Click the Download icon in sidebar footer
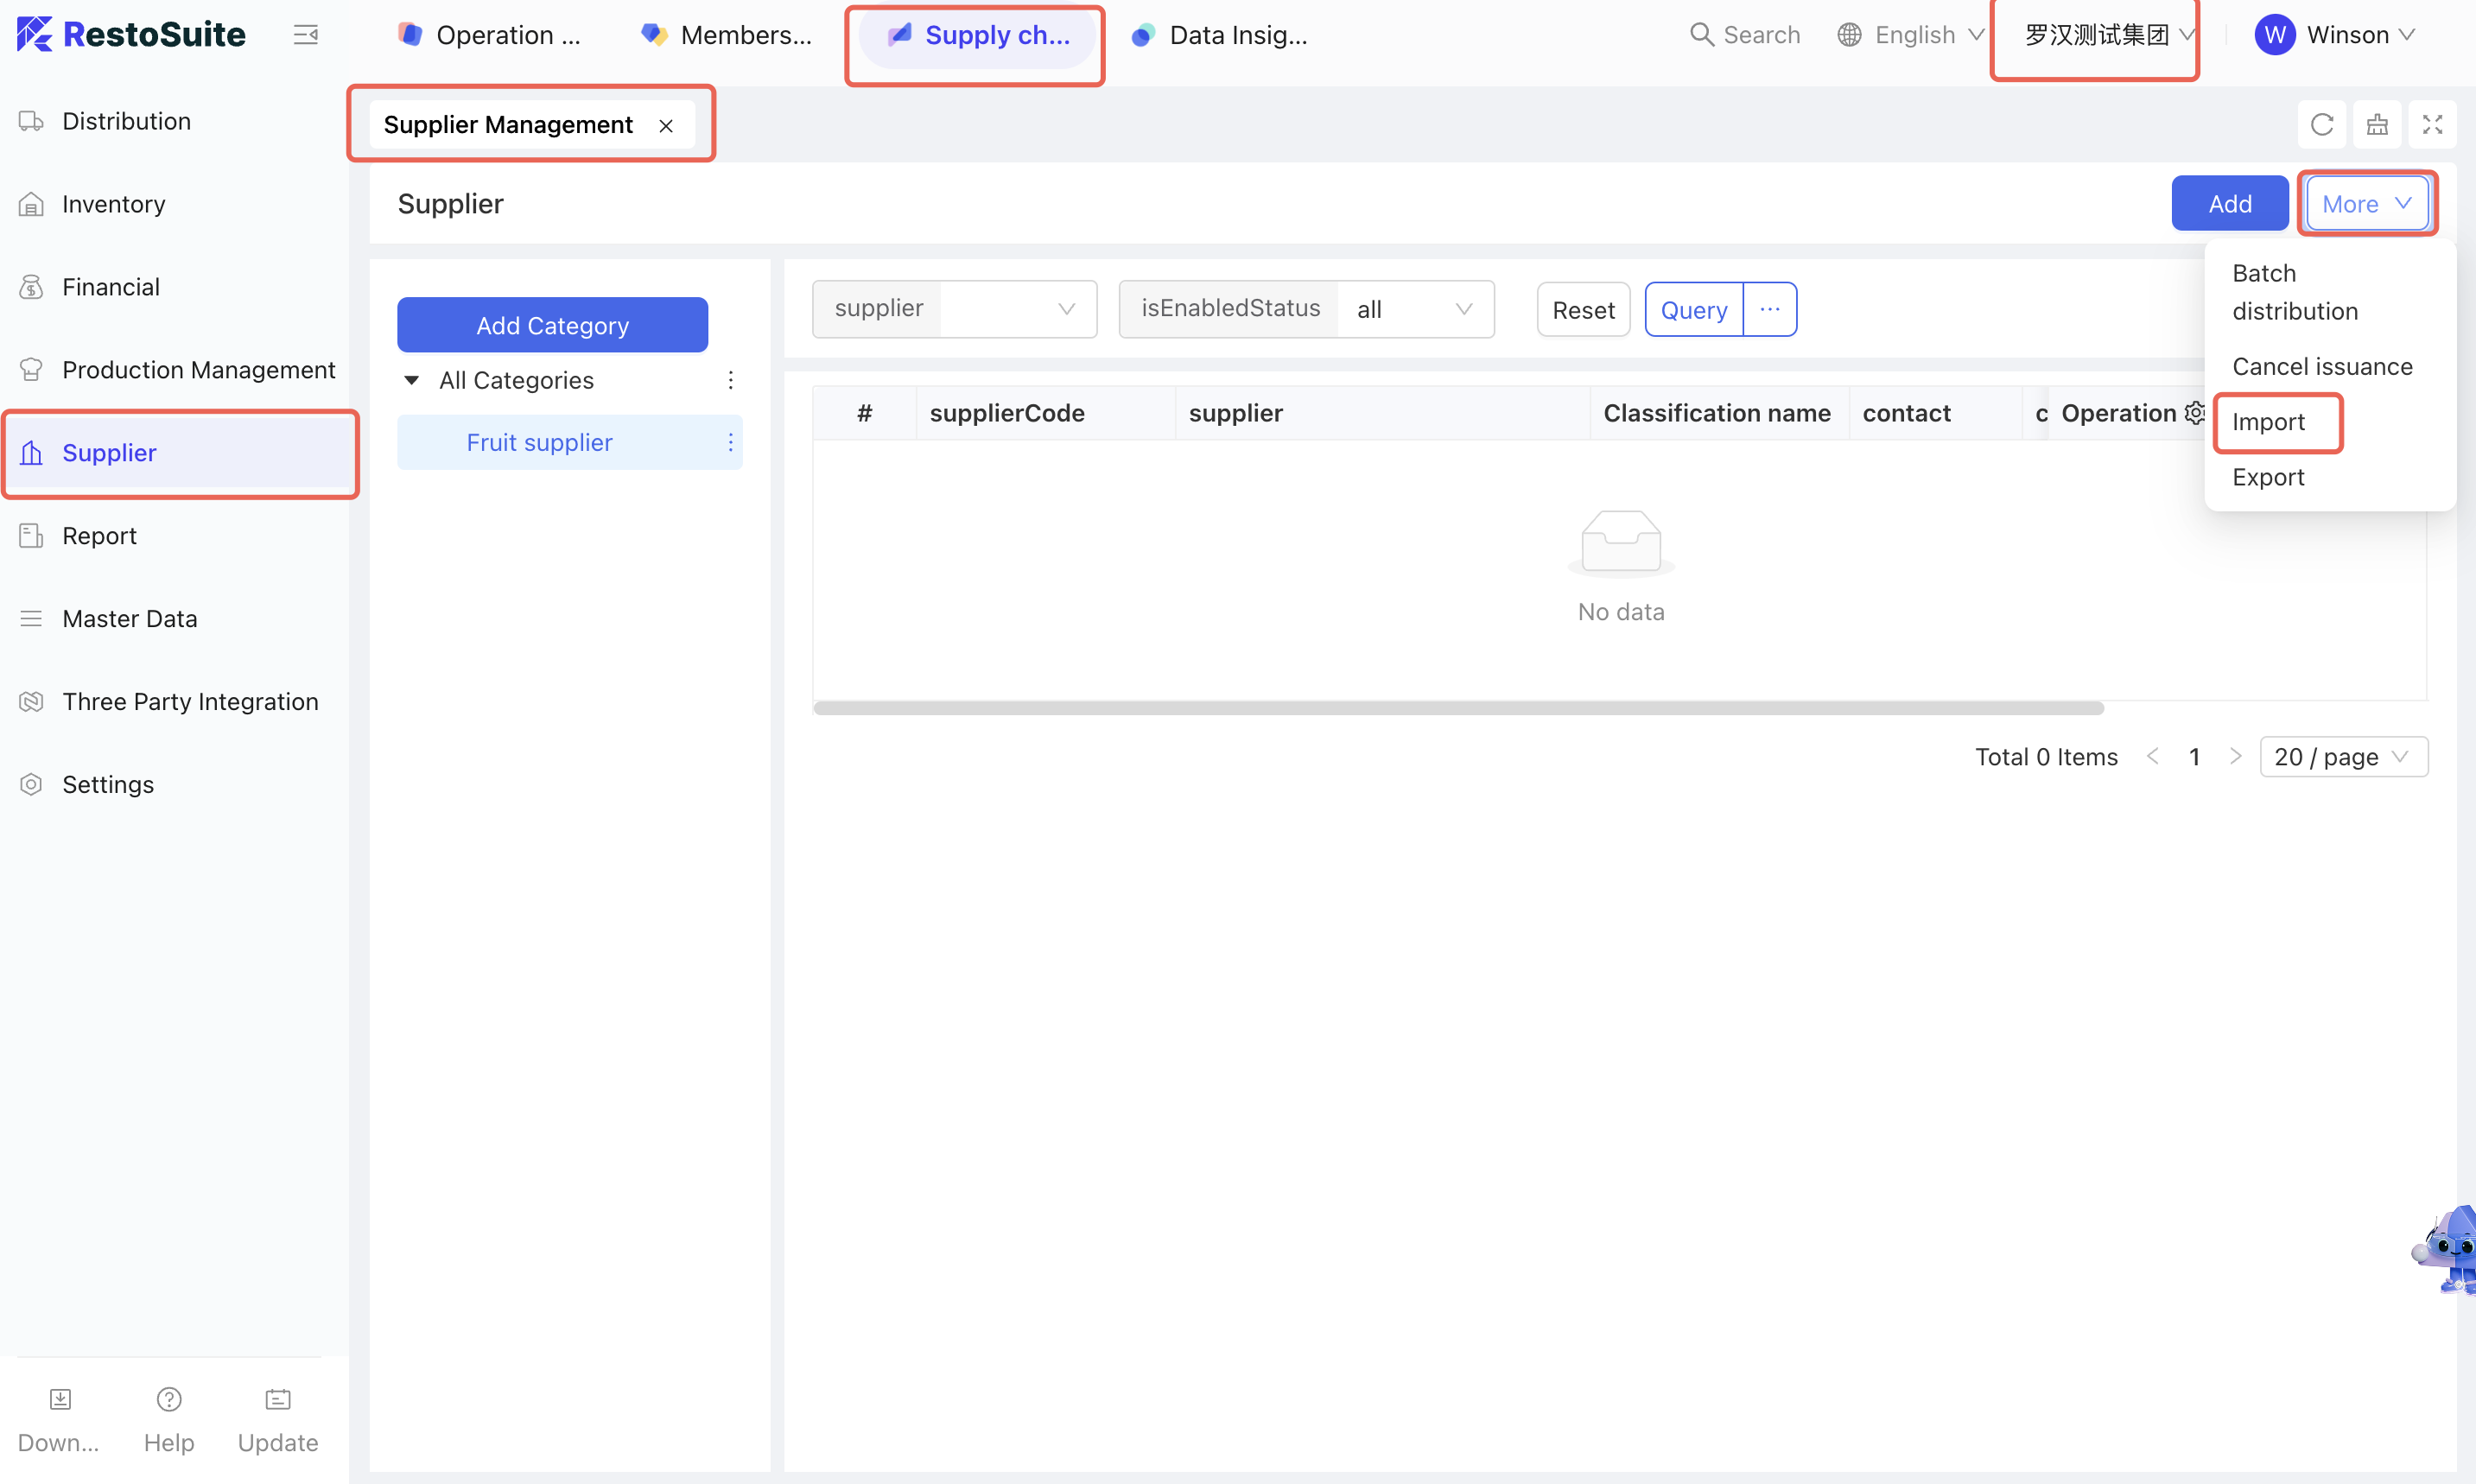 (x=60, y=1399)
